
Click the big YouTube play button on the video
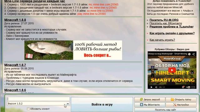tap(172, 70)
